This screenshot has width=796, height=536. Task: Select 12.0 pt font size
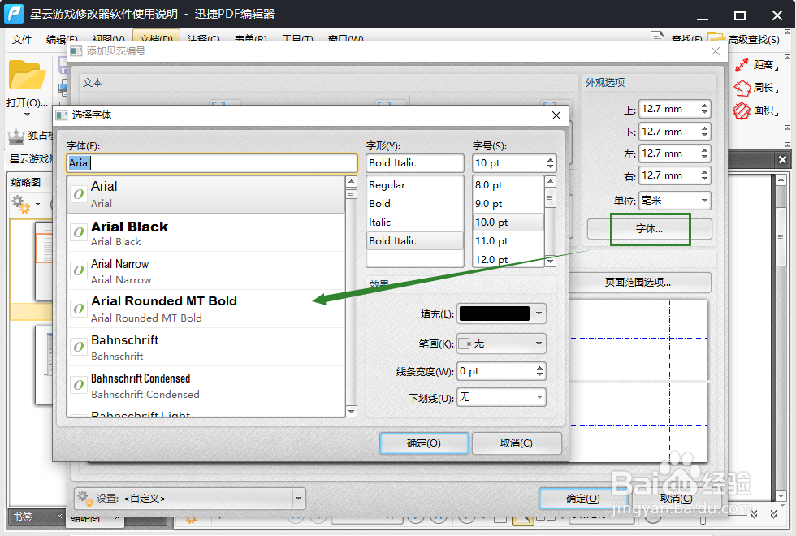(x=508, y=259)
